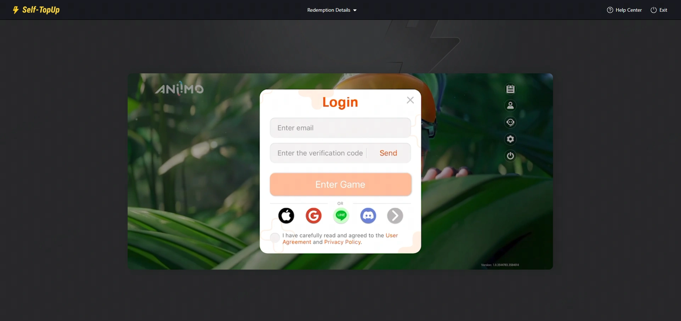Open the settings gear icon
The image size is (681, 321).
[510, 139]
